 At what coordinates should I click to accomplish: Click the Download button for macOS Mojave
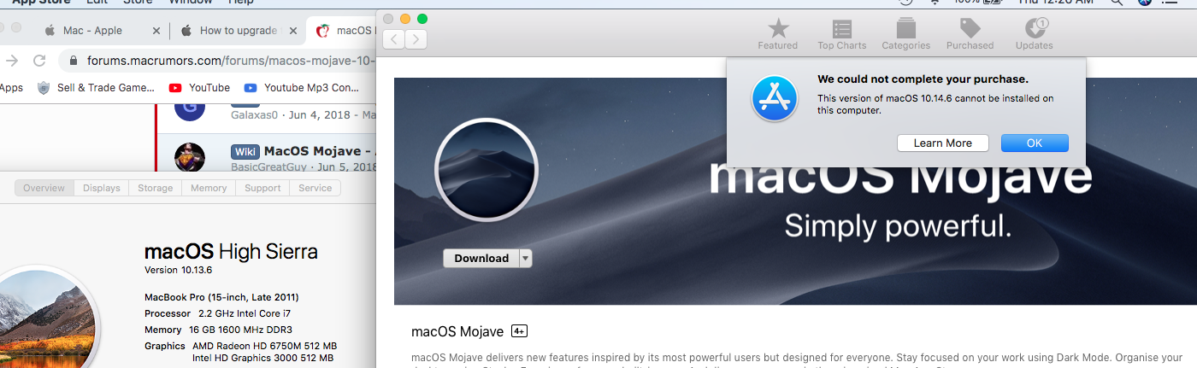[481, 258]
